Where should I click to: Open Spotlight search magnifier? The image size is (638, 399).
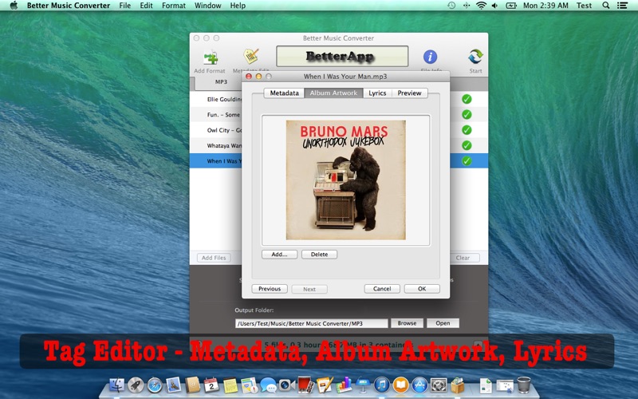pyautogui.click(x=606, y=6)
